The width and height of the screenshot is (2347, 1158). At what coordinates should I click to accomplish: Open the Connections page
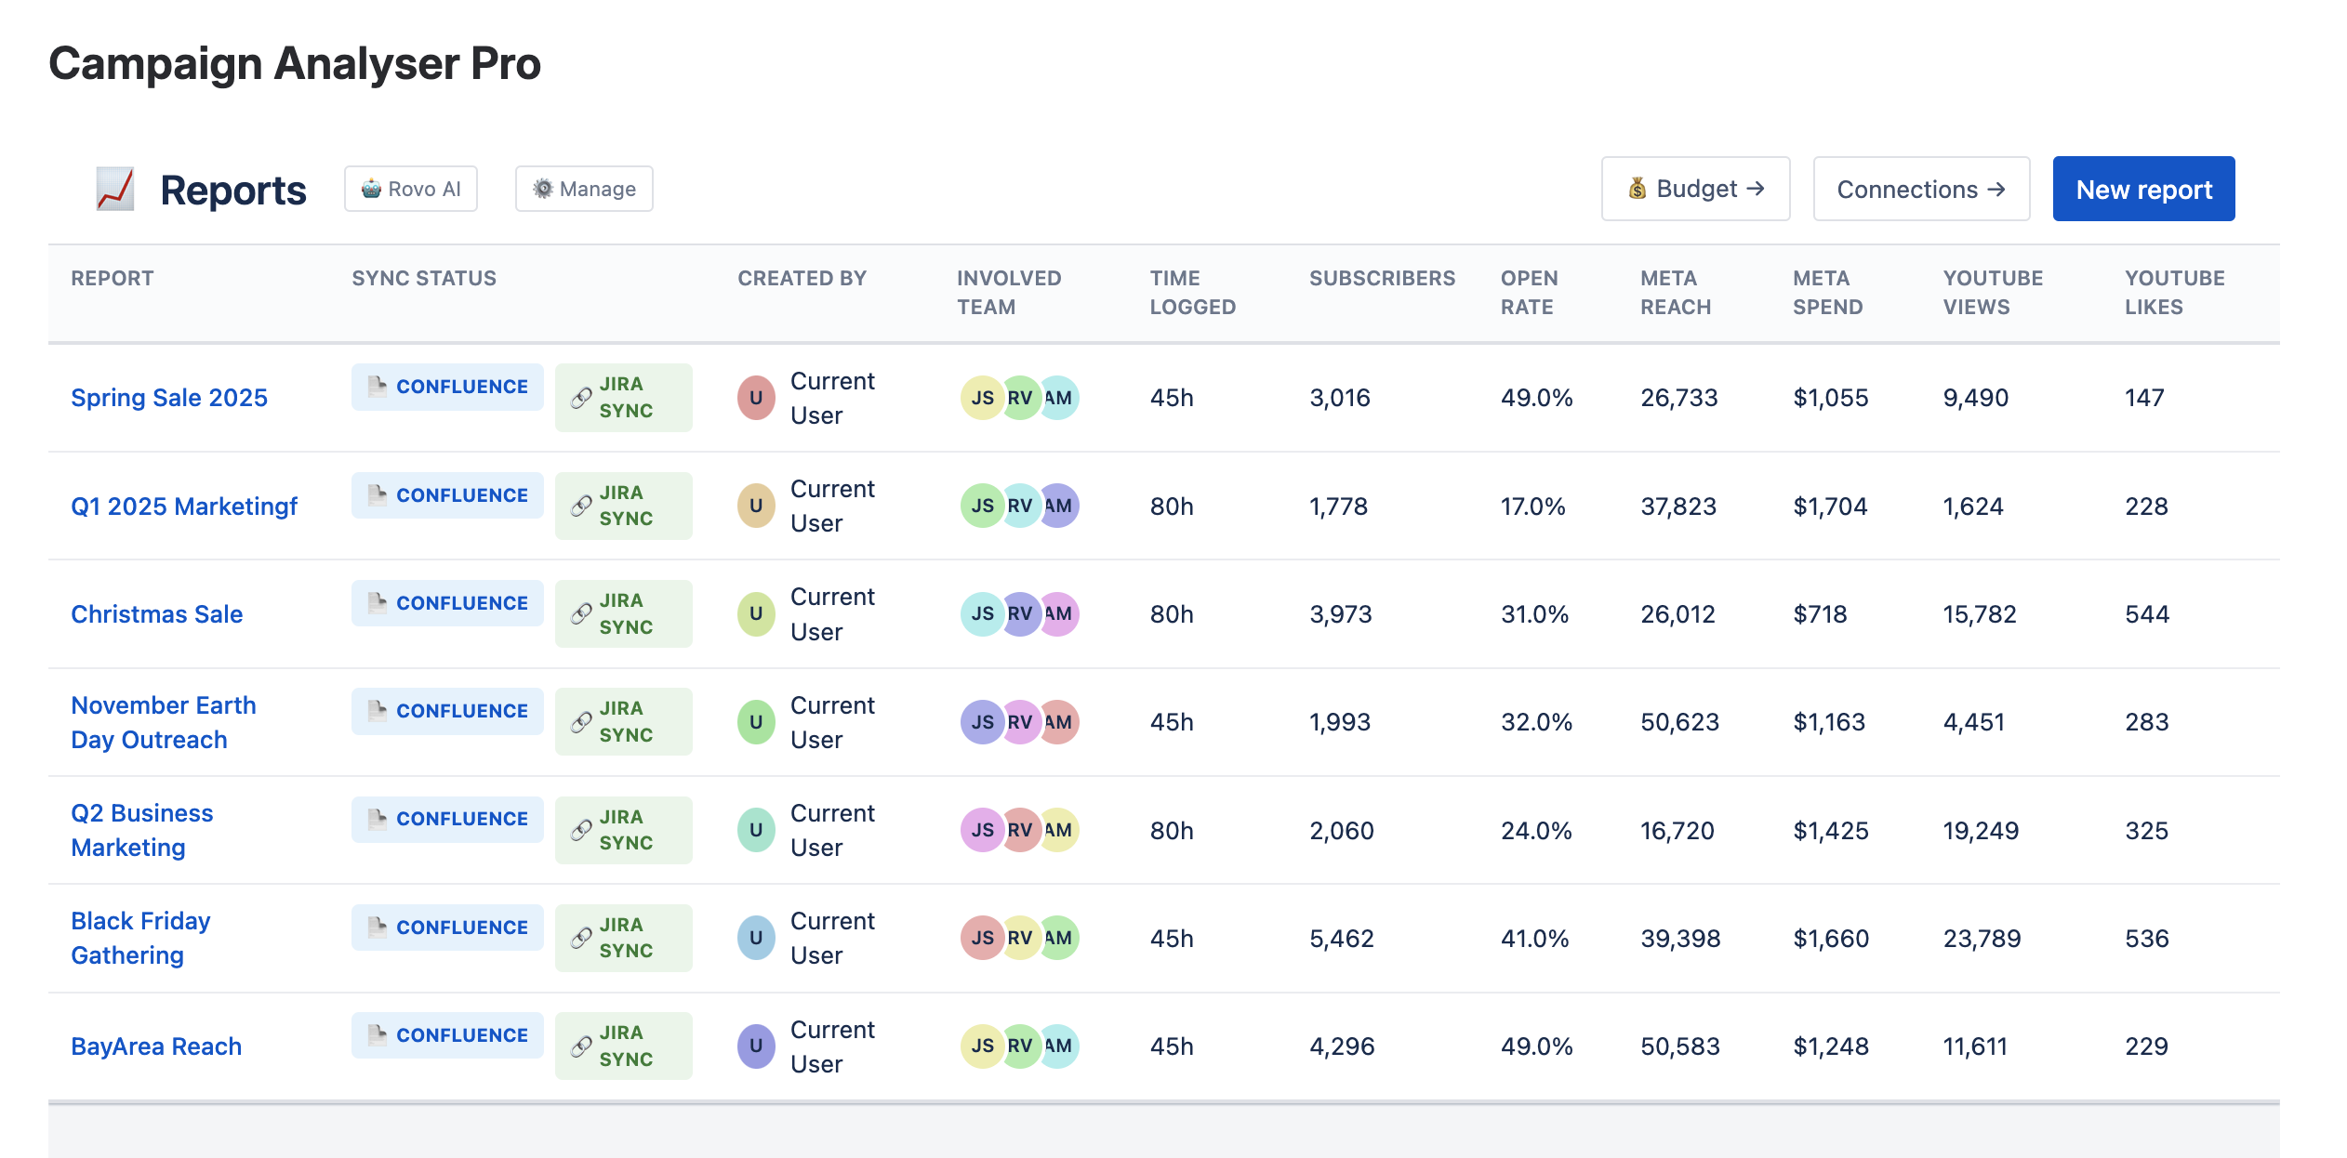1921,190
